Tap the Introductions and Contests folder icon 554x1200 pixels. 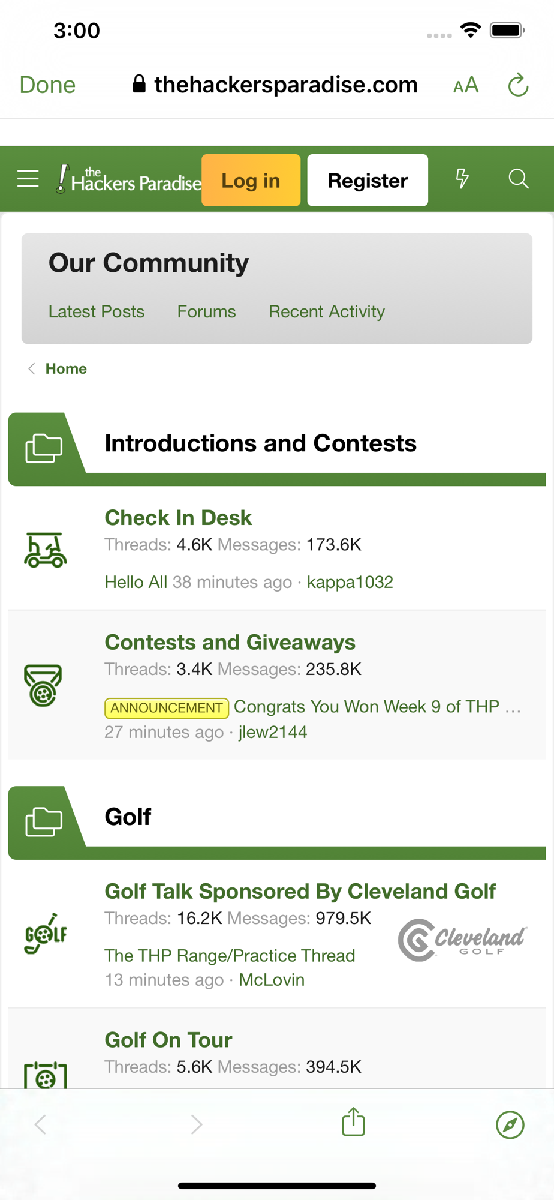point(44,448)
